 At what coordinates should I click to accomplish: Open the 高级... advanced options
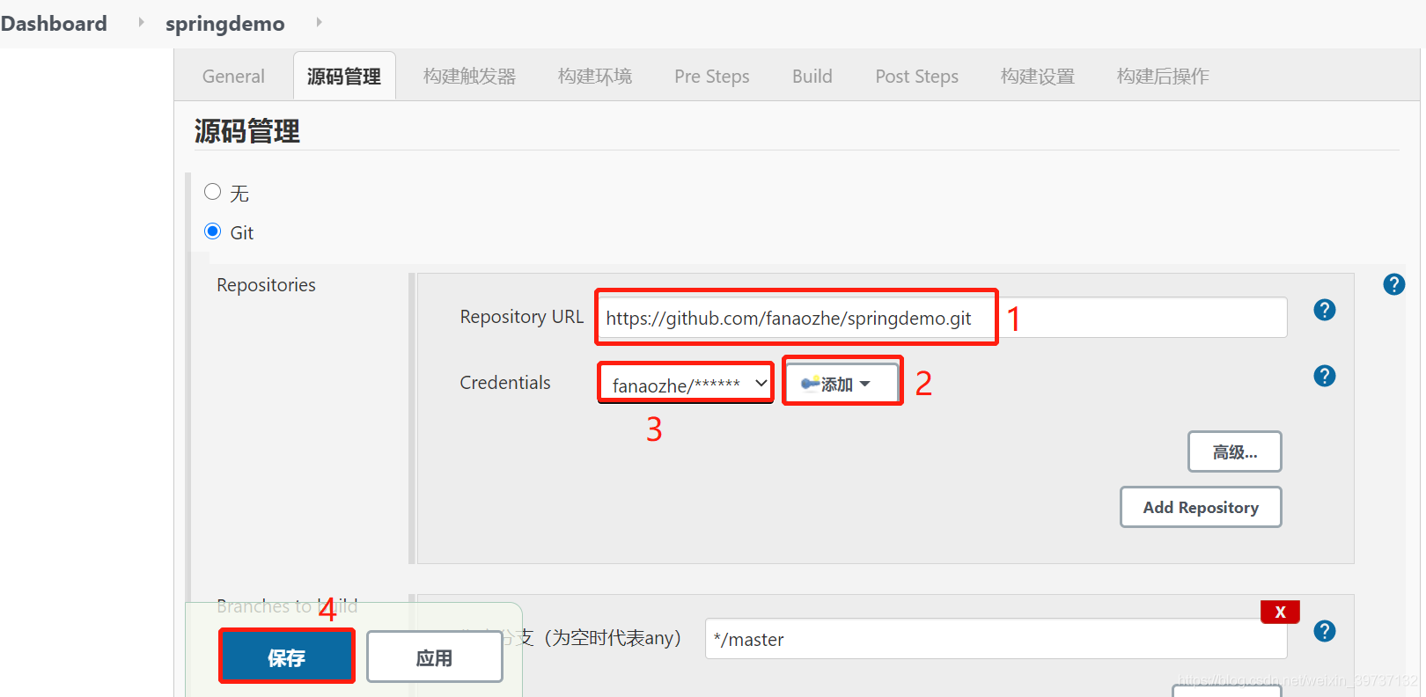coord(1234,451)
